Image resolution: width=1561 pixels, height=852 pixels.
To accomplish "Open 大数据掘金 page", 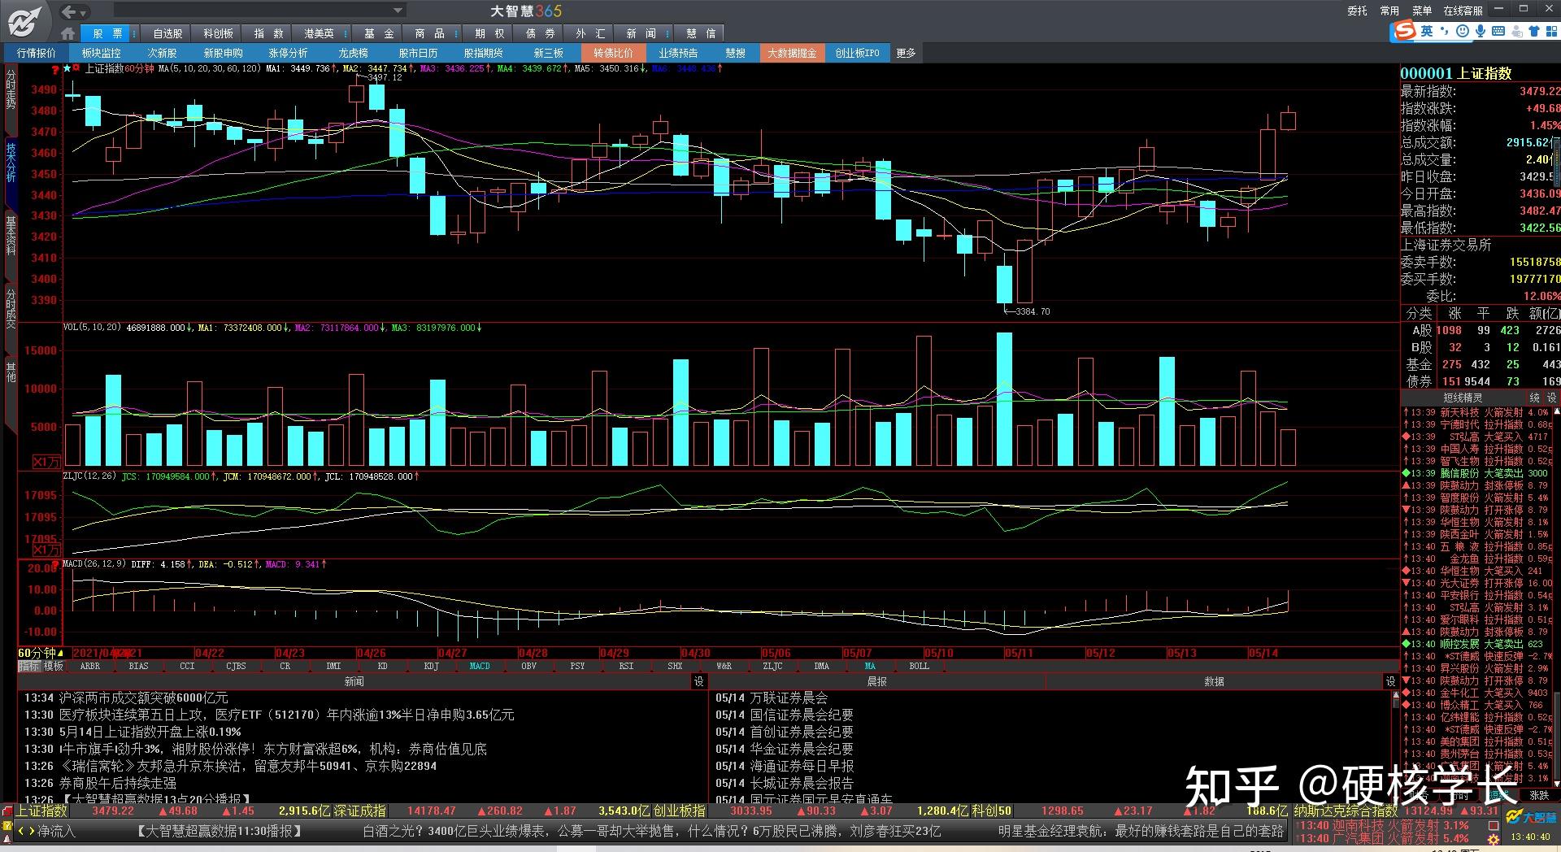I will click(792, 53).
